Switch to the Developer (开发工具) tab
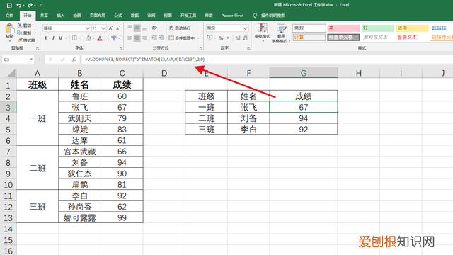Viewport: 453px width, 255px height. (188, 16)
